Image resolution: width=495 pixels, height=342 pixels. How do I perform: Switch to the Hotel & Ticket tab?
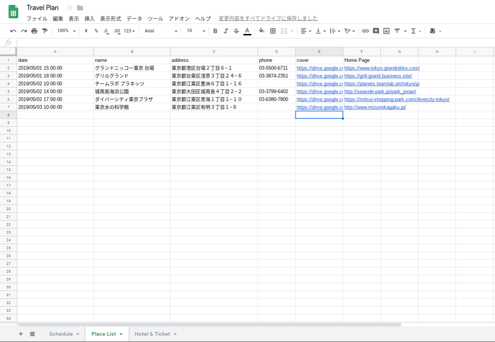pos(152,334)
